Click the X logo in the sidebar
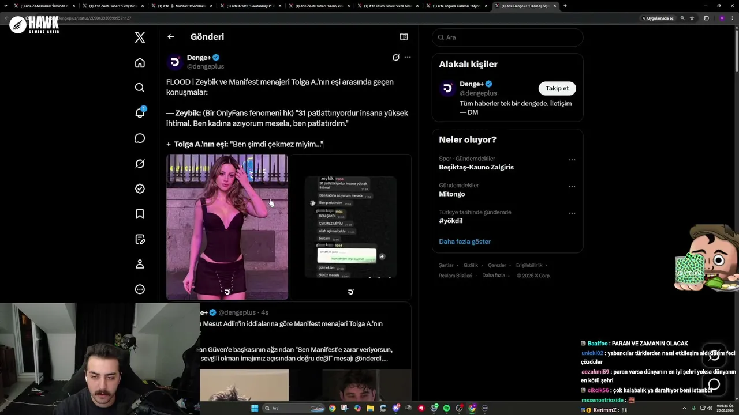739x415 pixels. 140,37
